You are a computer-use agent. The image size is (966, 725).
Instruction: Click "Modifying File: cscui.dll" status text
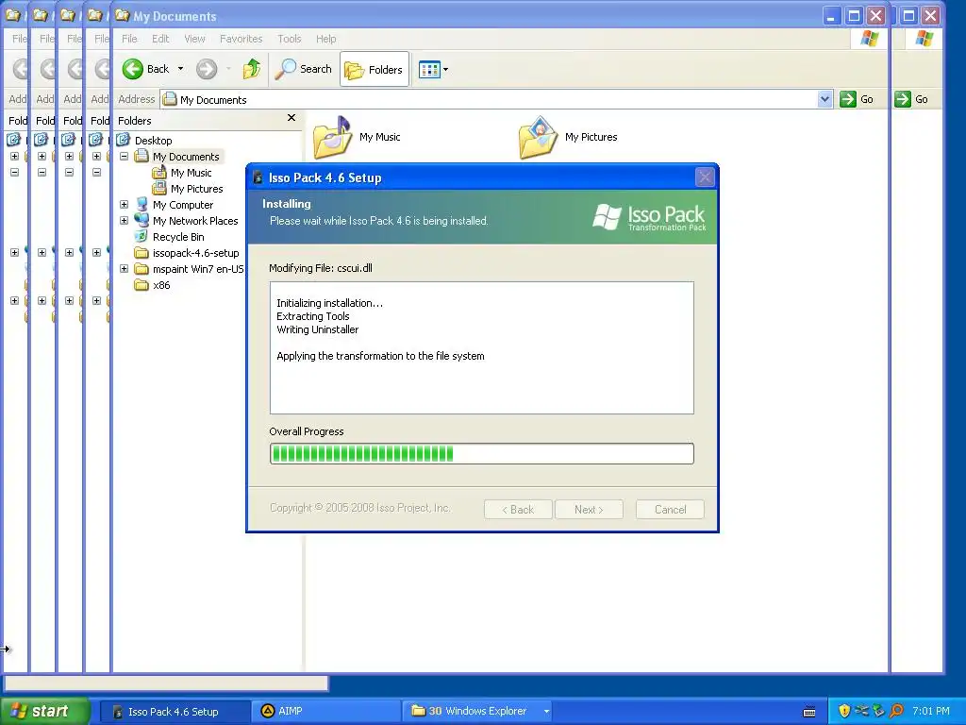click(x=321, y=268)
